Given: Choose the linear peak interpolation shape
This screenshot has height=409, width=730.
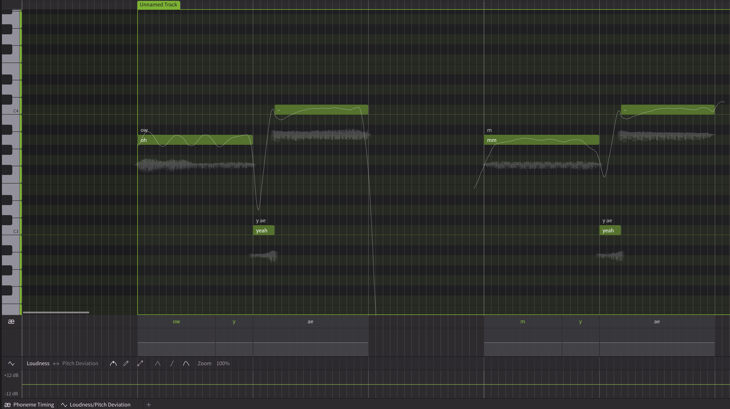Looking at the screenshot, I should click(x=158, y=363).
